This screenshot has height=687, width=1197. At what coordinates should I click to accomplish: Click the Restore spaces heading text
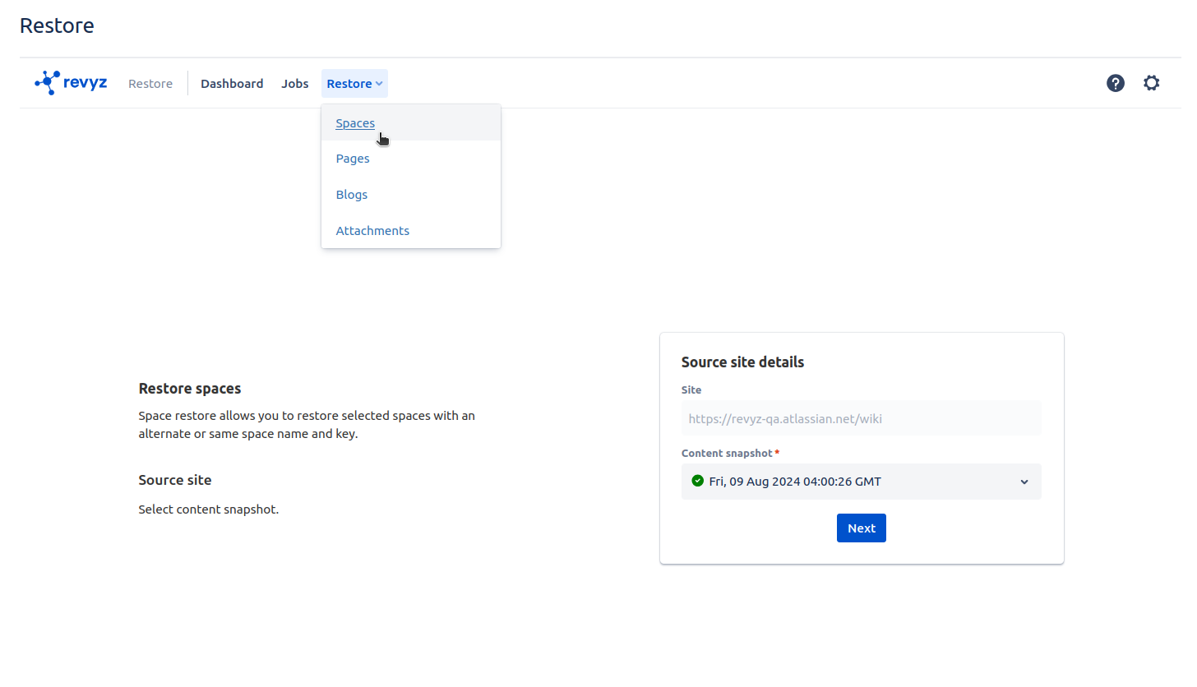pos(190,389)
